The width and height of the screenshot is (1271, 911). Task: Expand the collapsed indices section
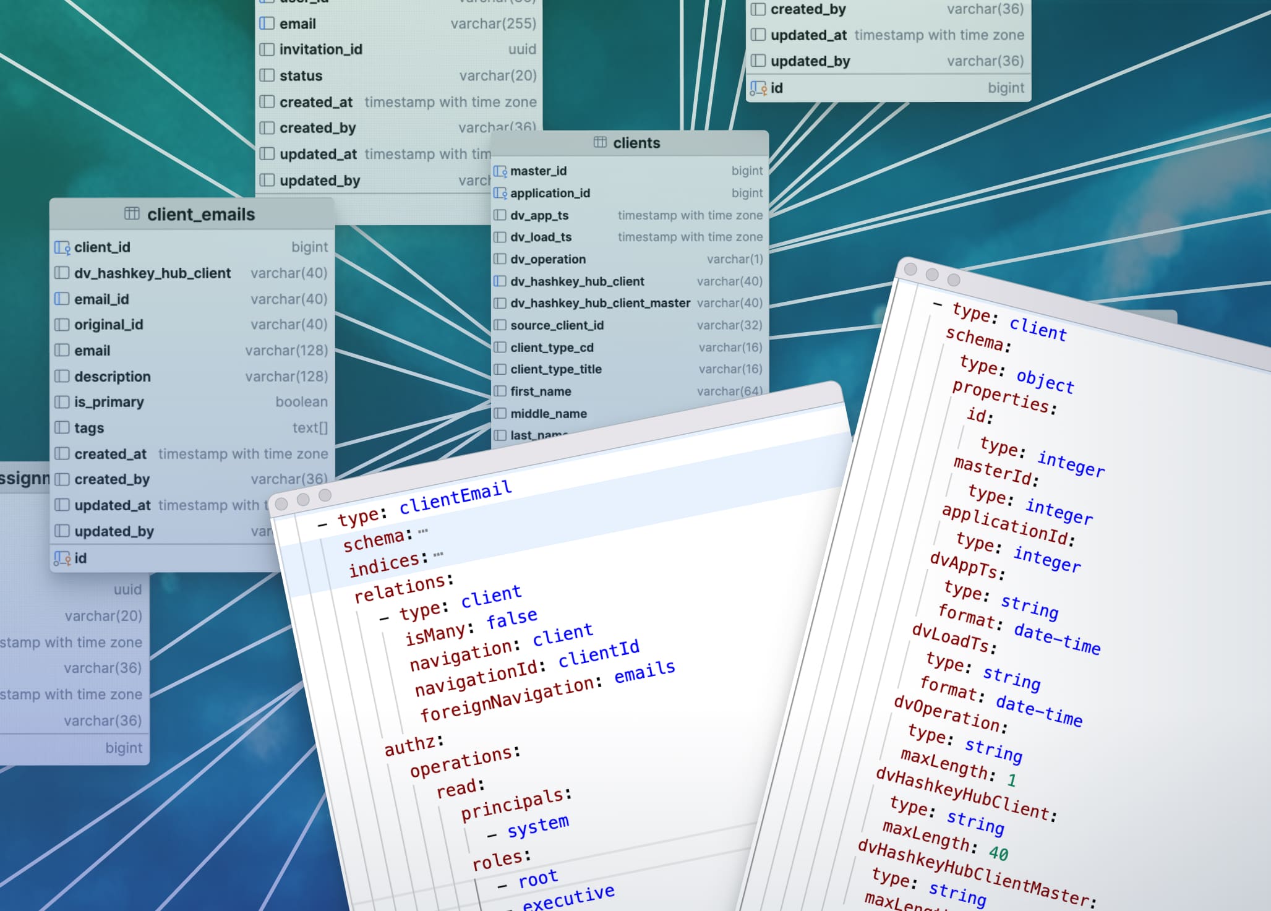point(439,554)
